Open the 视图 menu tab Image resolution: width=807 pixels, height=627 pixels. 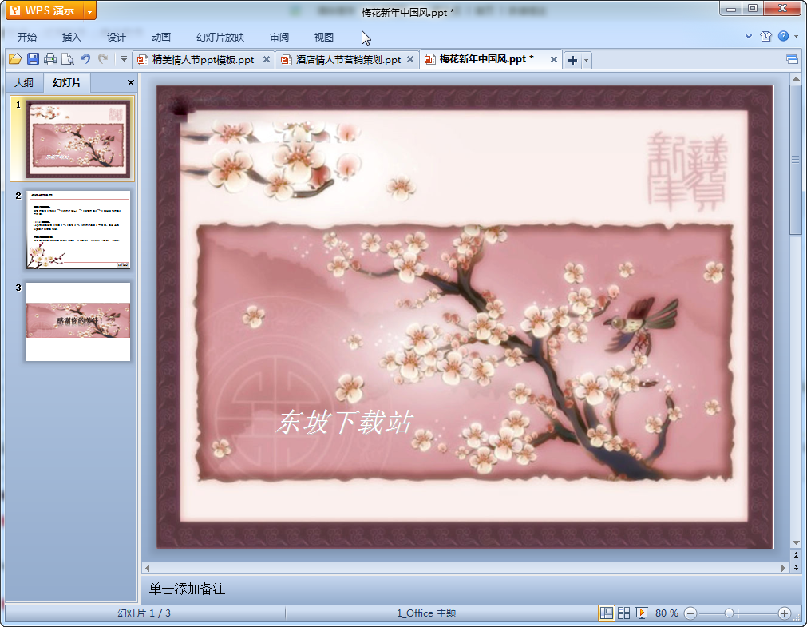pyautogui.click(x=324, y=37)
